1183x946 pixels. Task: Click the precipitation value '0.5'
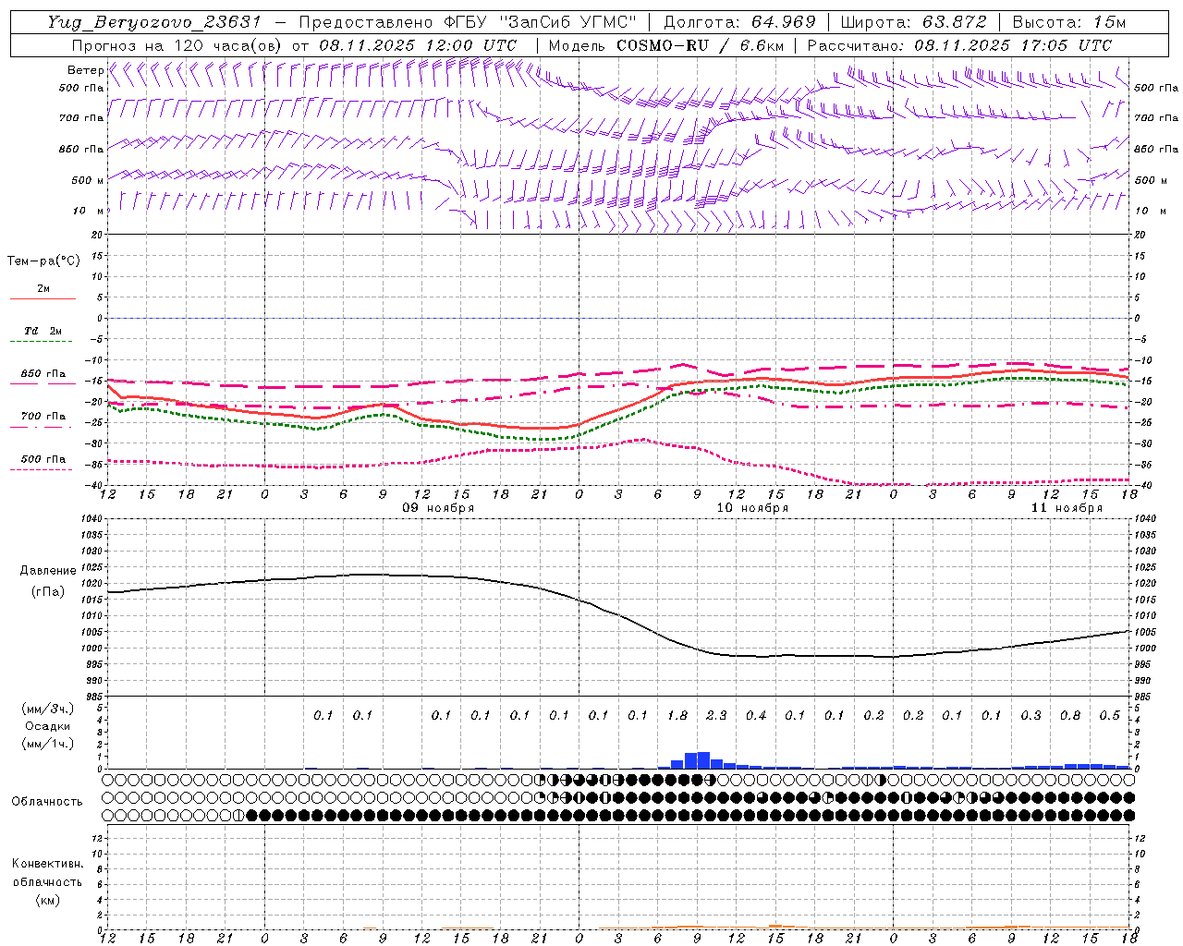(1110, 716)
